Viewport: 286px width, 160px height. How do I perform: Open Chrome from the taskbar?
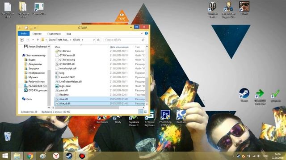(30, 156)
